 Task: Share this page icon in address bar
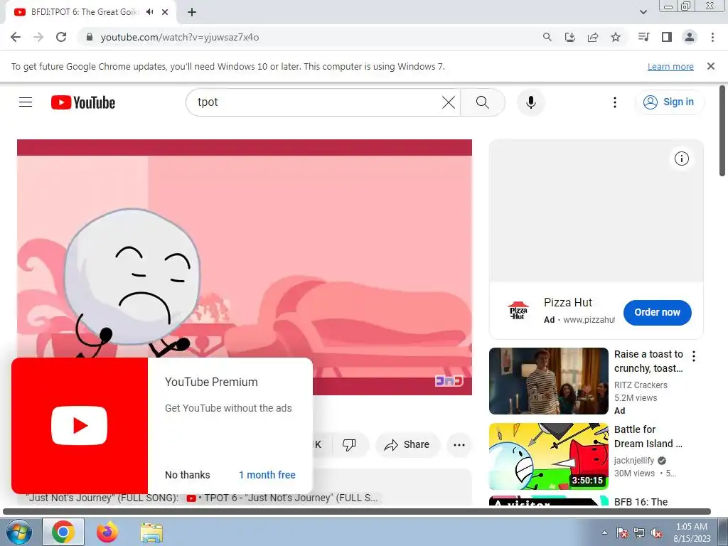(x=592, y=37)
